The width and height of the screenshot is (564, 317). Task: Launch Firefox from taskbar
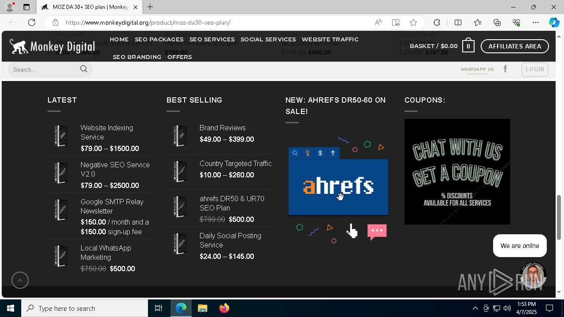point(224,308)
